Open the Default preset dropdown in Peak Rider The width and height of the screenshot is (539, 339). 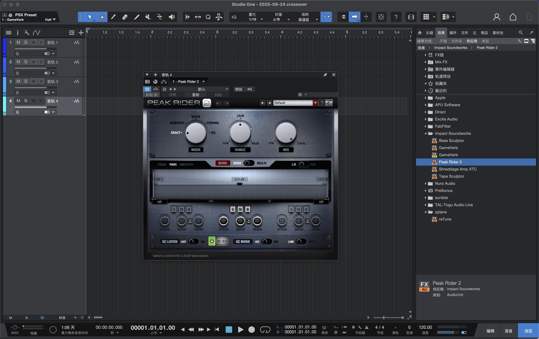[315, 103]
